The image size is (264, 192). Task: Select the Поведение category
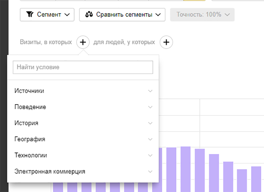point(30,107)
